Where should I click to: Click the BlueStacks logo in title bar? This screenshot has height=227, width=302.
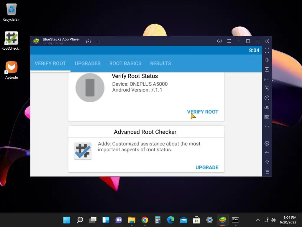tap(36, 41)
